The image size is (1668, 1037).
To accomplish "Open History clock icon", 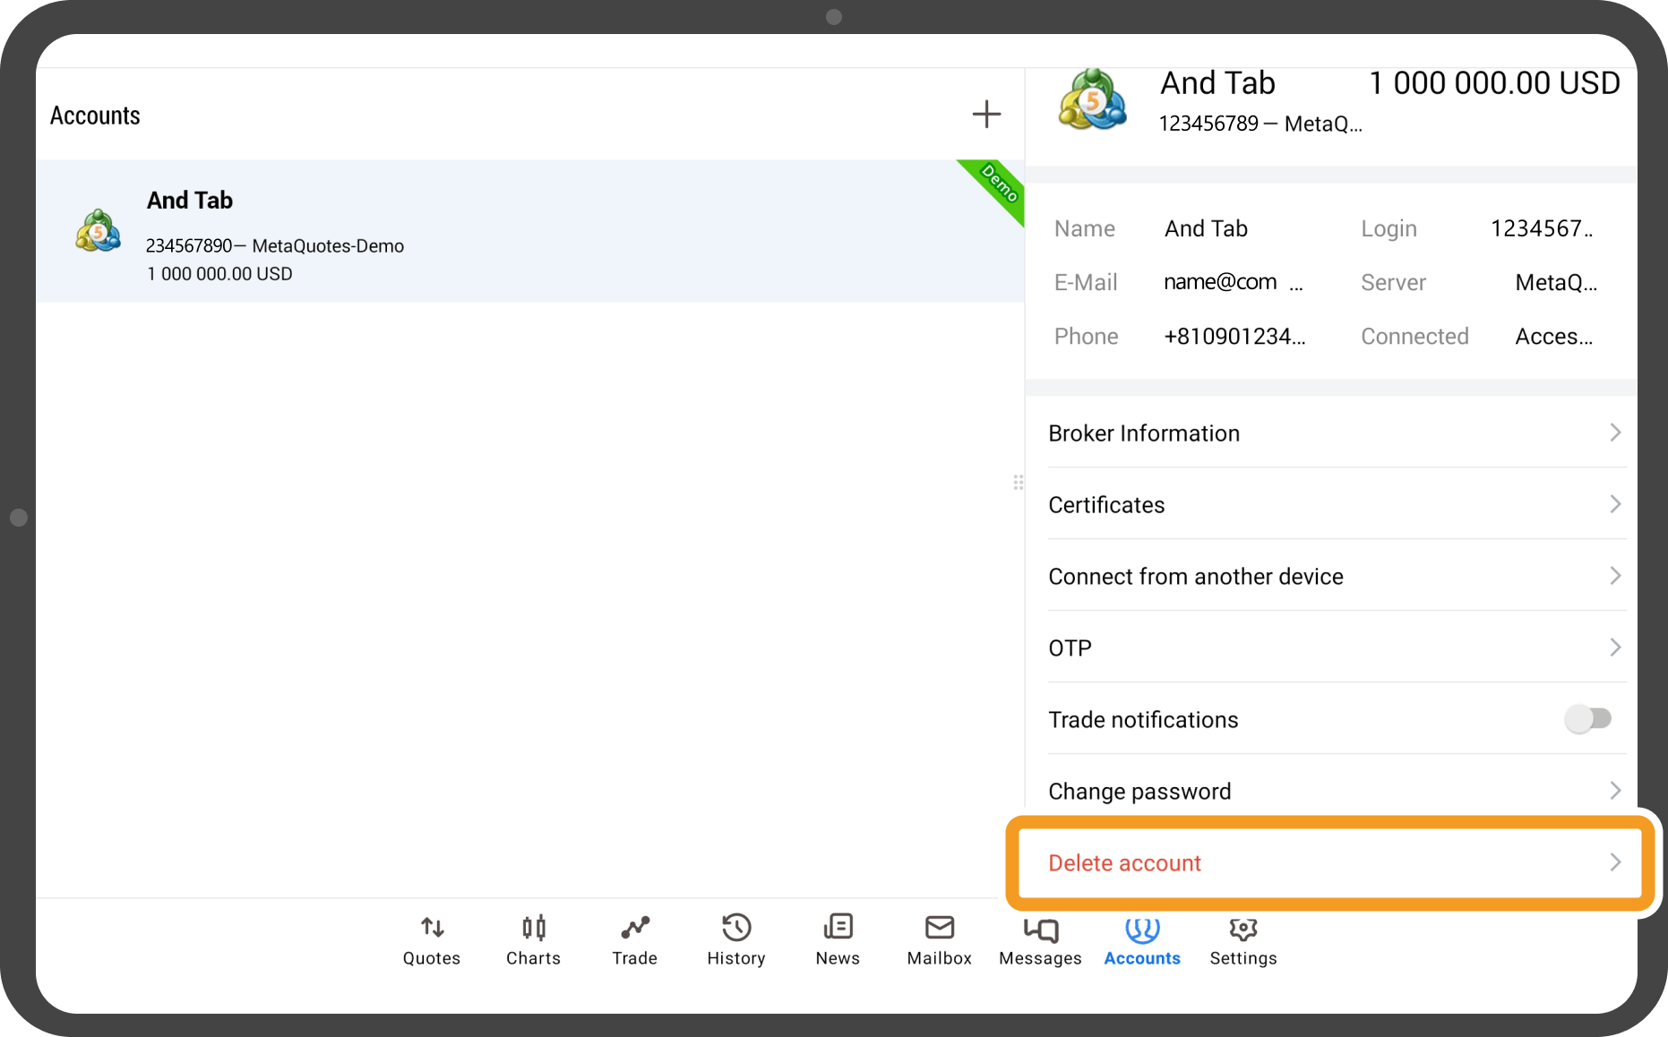I will (x=736, y=928).
